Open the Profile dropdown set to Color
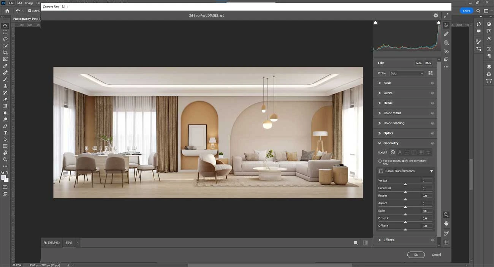494x267 pixels. [406, 73]
